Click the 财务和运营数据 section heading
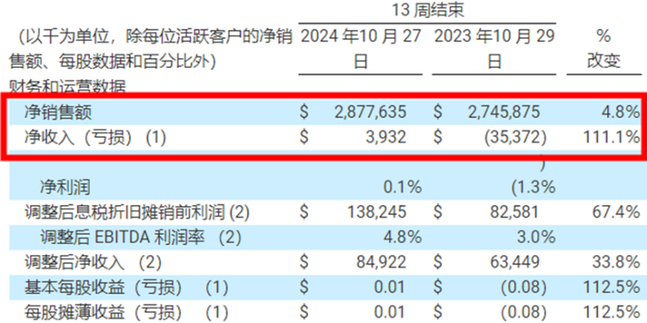Image resolution: width=647 pixels, height=323 pixels. 68,86
